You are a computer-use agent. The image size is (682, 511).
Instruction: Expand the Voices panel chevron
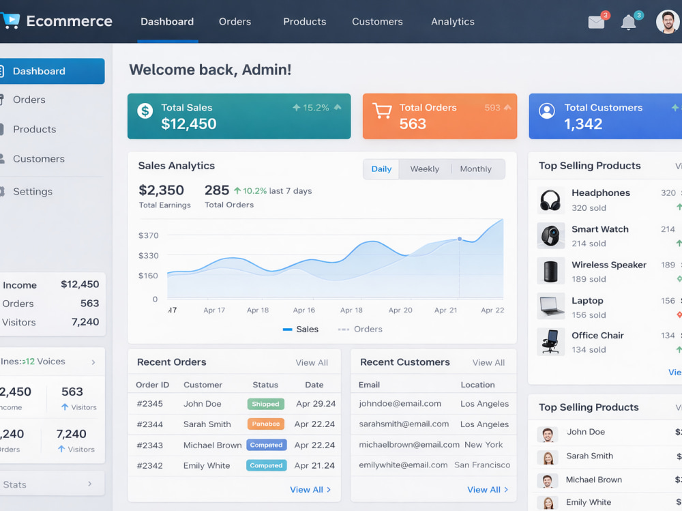[x=93, y=362]
